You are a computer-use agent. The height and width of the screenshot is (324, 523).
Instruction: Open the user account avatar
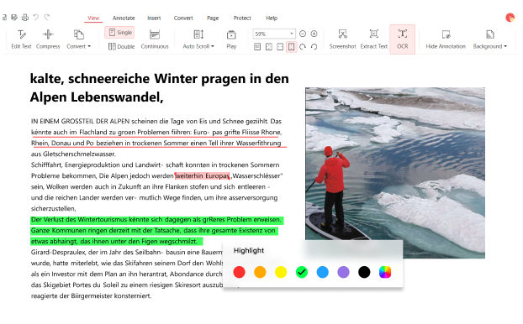point(510,18)
